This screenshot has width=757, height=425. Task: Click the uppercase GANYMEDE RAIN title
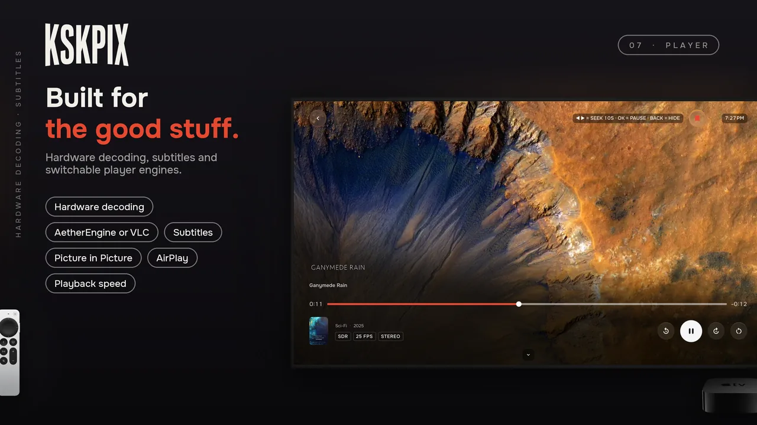(x=338, y=267)
